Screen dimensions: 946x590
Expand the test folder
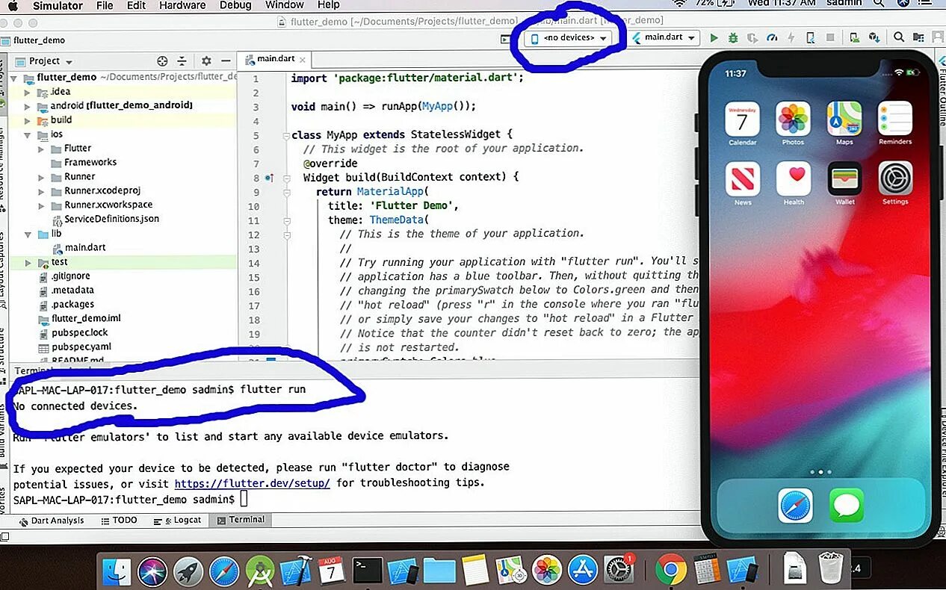click(x=28, y=263)
